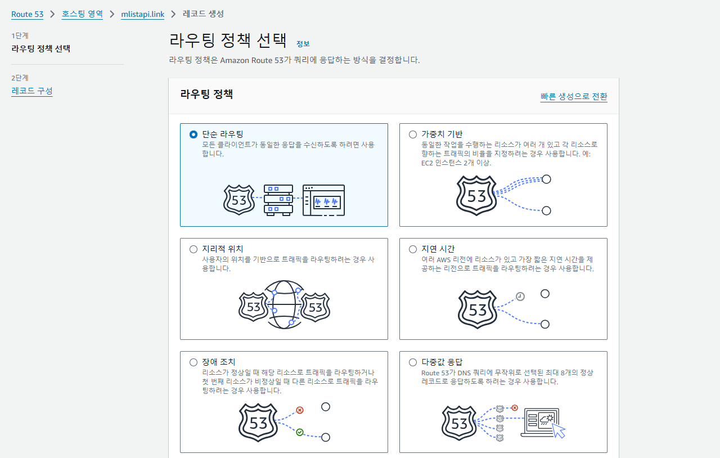Click the green checkmark in failover illustration
The image size is (720, 458).
(300, 432)
